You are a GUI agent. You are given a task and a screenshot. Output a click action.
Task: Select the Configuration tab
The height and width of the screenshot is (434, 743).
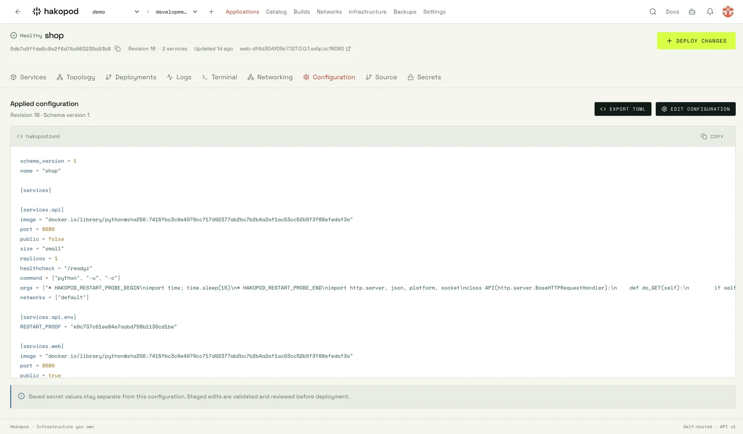(x=329, y=77)
